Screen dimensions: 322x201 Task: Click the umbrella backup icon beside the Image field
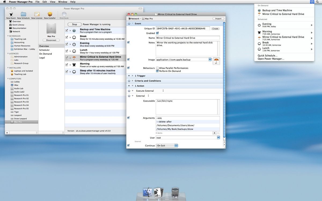click(216, 61)
